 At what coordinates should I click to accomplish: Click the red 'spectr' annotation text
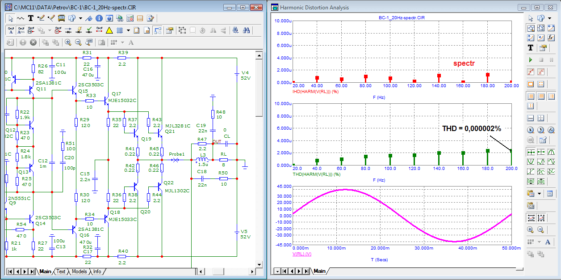pyautogui.click(x=464, y=63)
